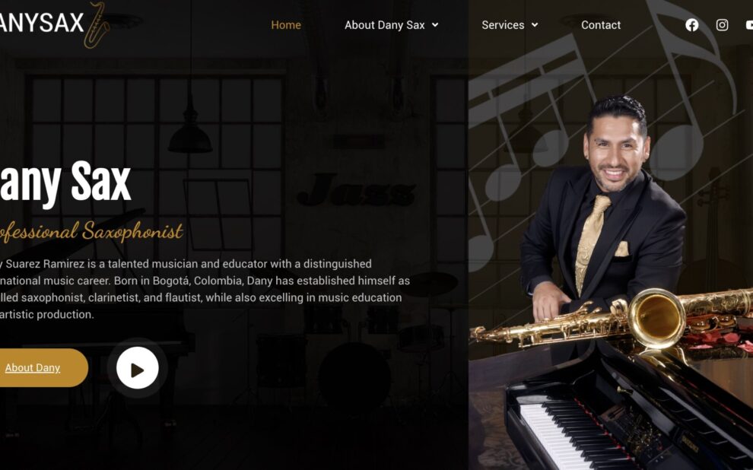
Task: Click the golden saxophone bell in photo
Action: [656, 319]
